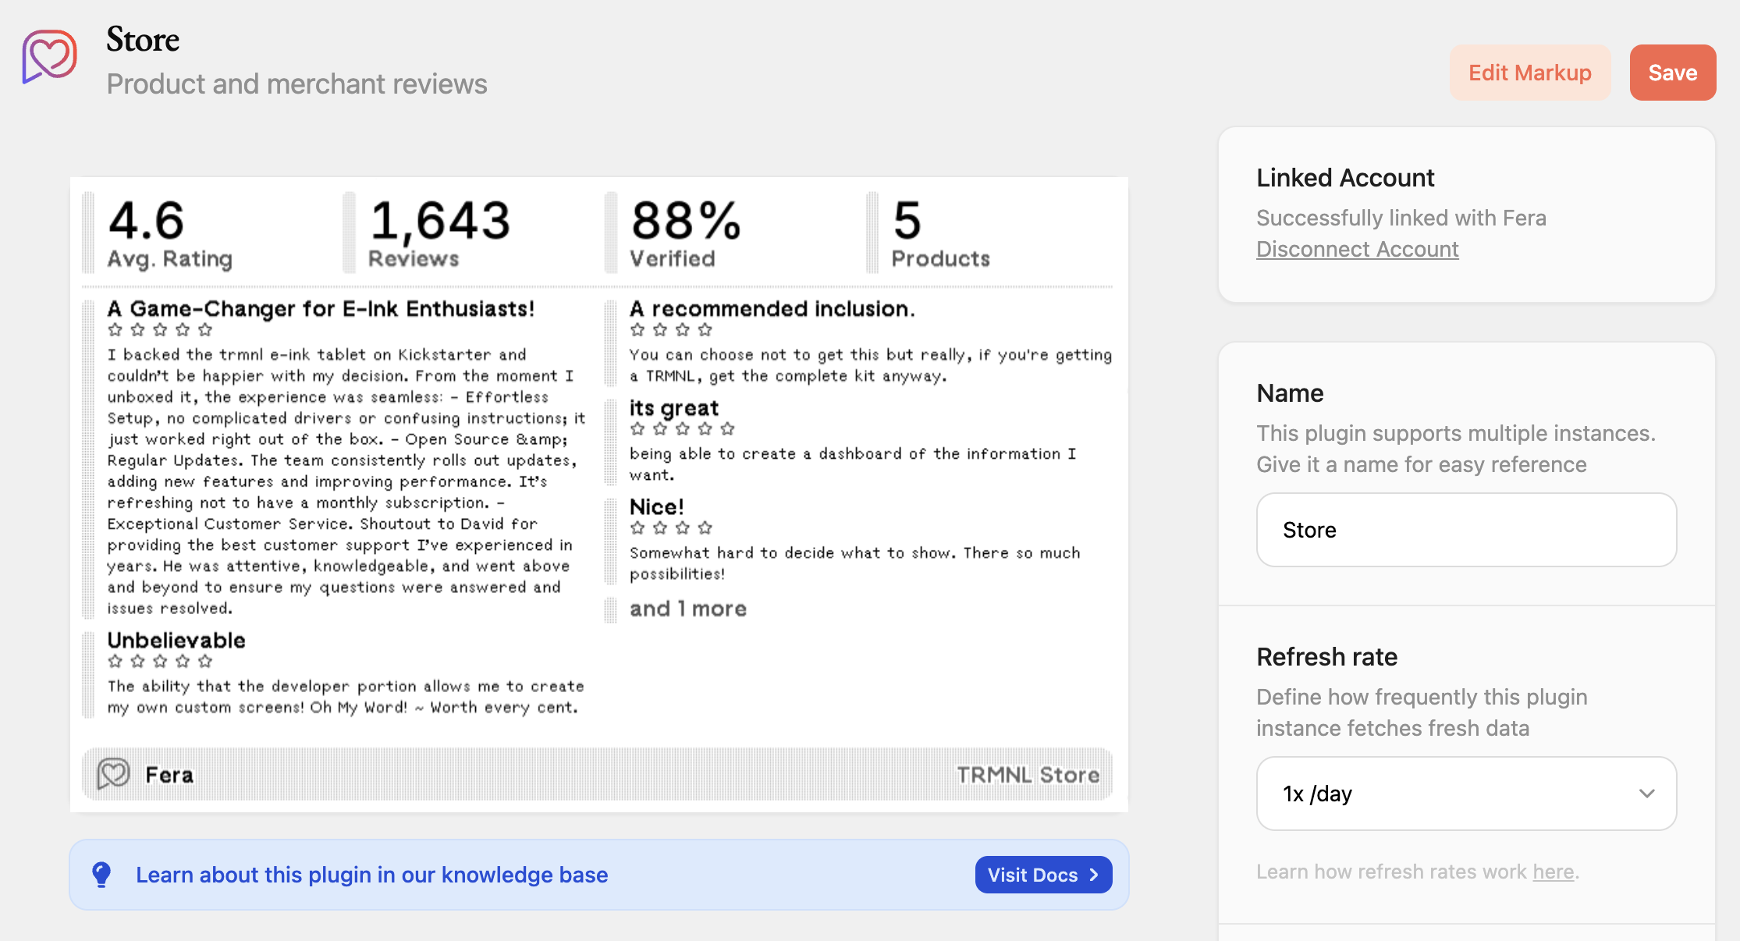Click the lightbulb icon in knowledge base banner

click(101, 875)
